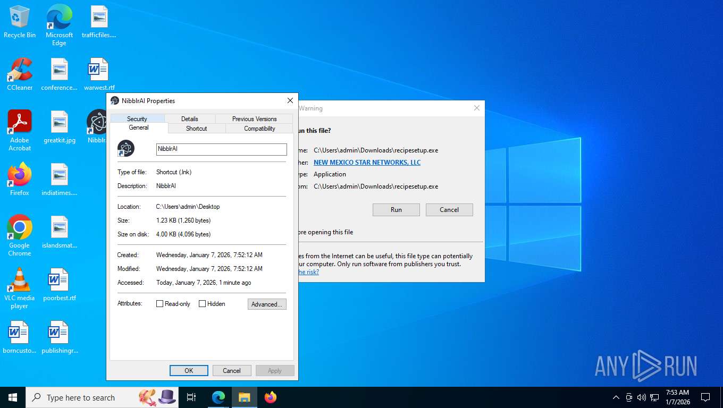Click the Location value C:\Users\admin\Desktop
Viewport: 723px width, 408px height.
pos(188,207)
